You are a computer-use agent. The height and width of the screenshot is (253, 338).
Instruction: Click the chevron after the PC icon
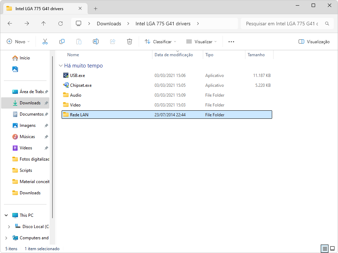pyautogui.click(x=89, y=24)
